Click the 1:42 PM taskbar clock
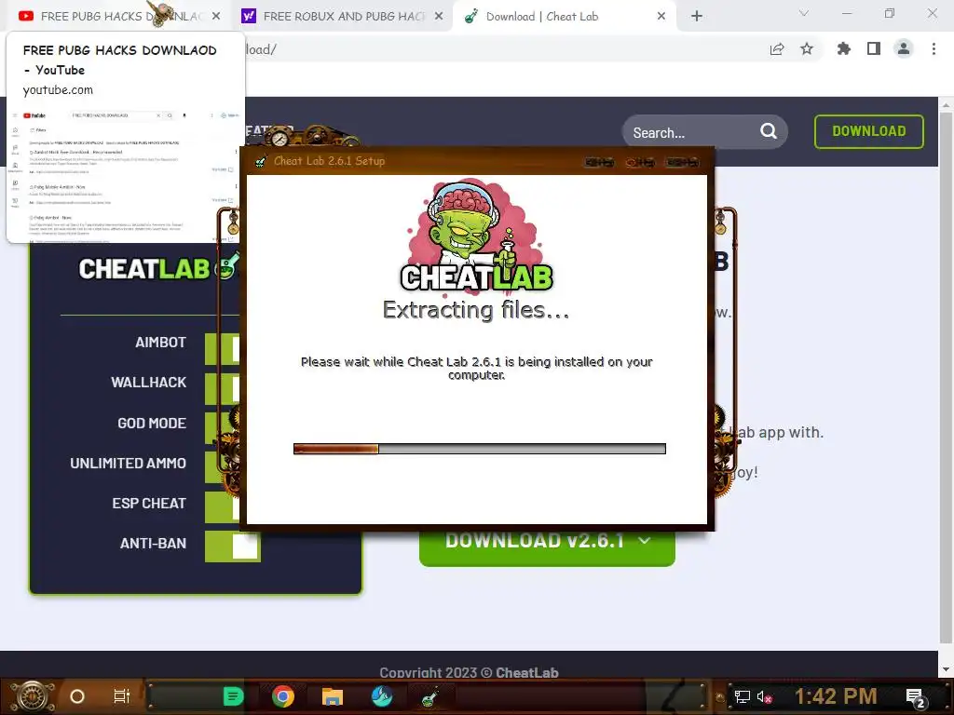Screen dimensions: 954x715 [836, 696]
